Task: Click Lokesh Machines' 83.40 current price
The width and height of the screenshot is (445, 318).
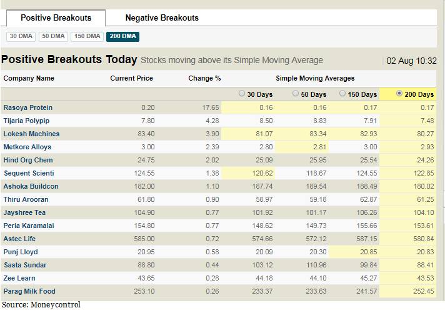Action: coord(146,134)
